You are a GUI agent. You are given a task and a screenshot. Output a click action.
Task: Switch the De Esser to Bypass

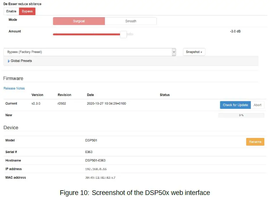[x=27, y=11]
